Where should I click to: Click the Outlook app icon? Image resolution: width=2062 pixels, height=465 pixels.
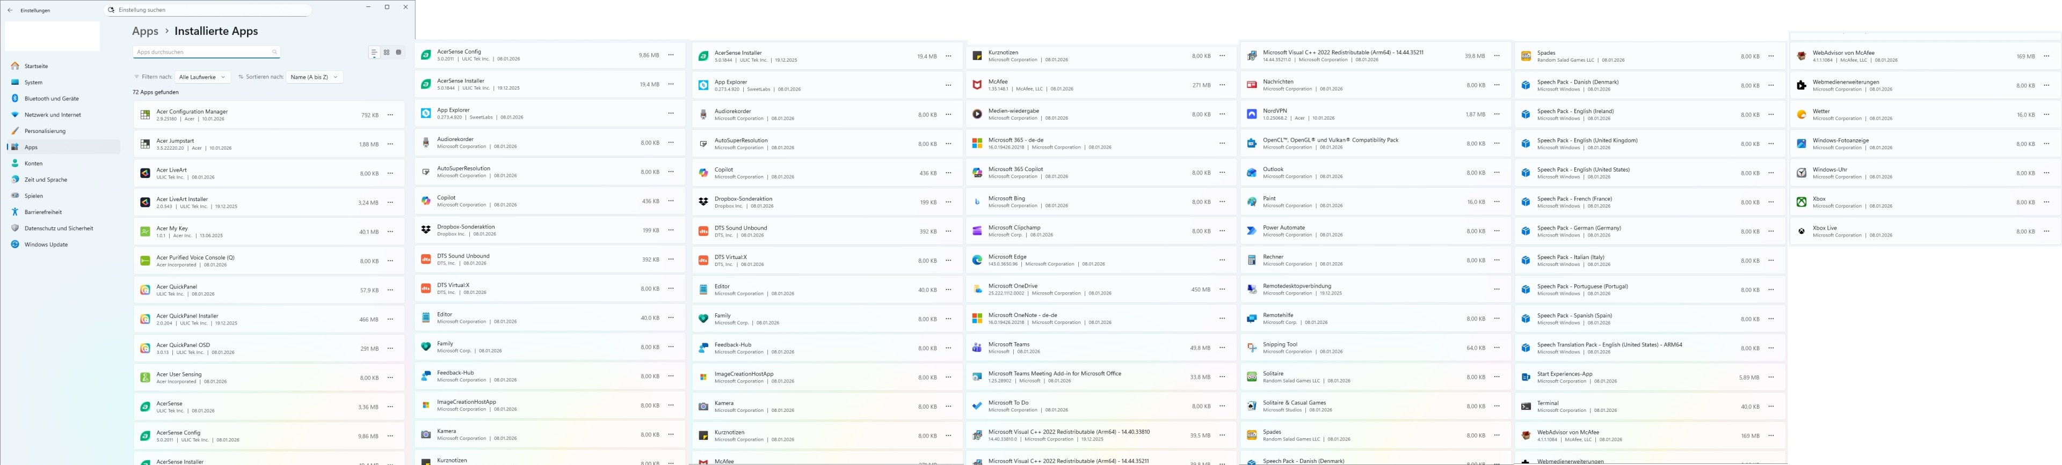point(1252,173)
